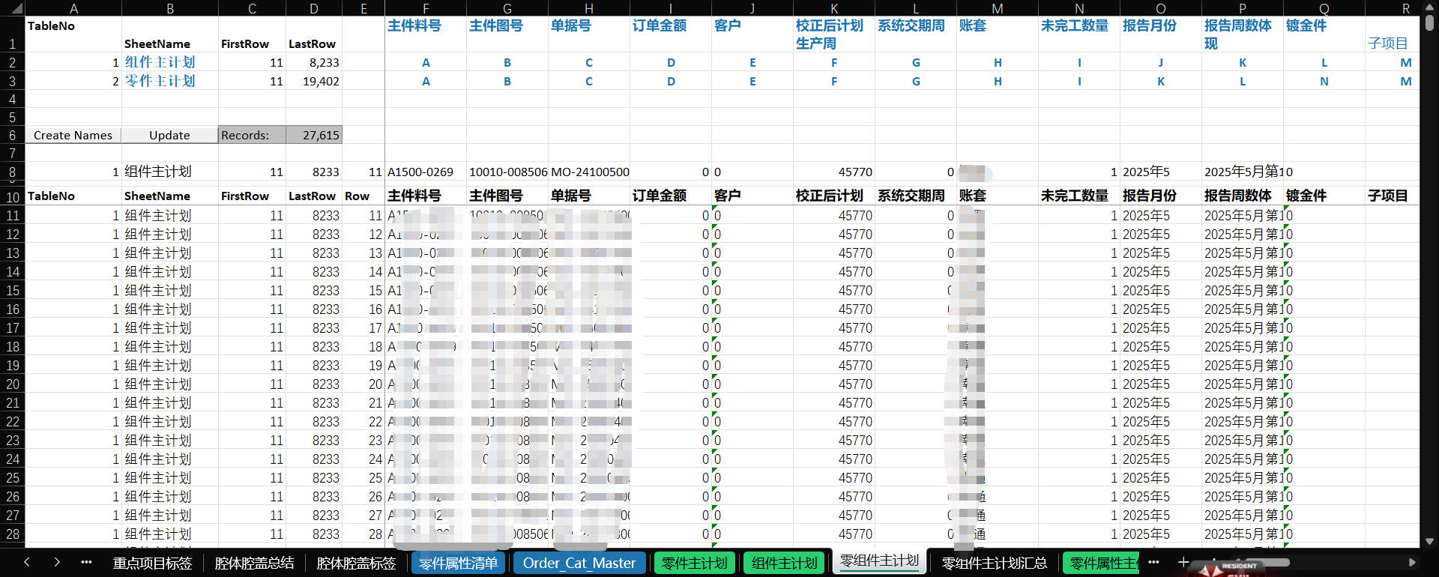The height and width of the screenshot is (577, 1439).
Task: Select the green 组件主计划 sheet tab
Action: tap(784, 563)
